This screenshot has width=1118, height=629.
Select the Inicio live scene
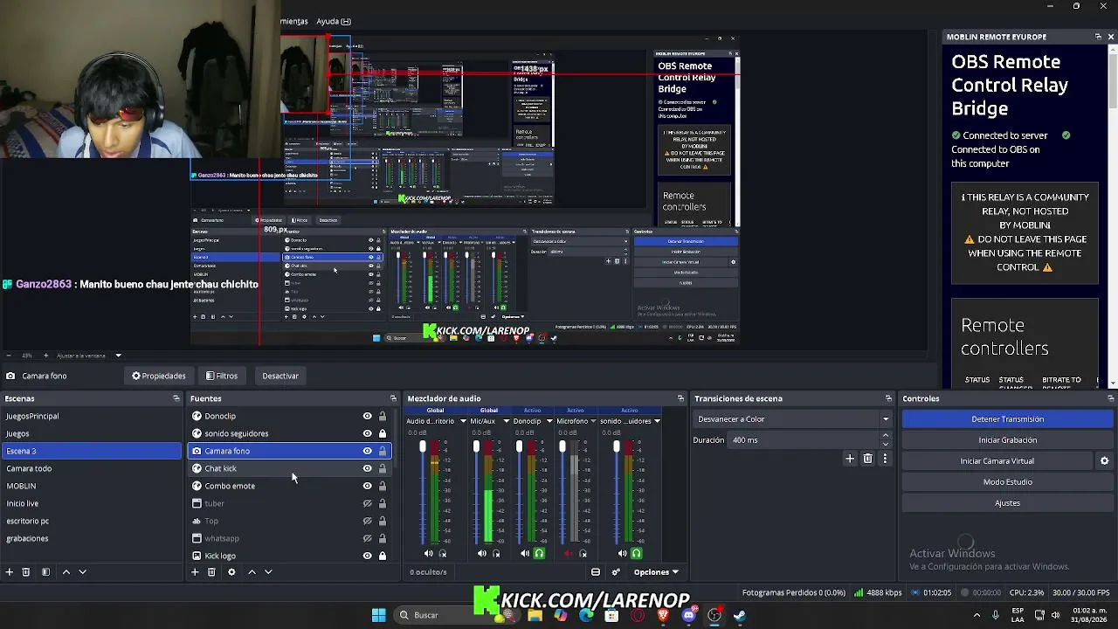coord(91,503)
